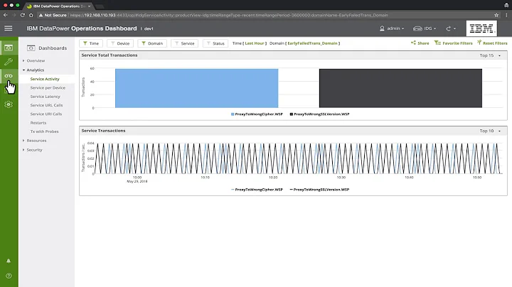
Task: Open the IDG product dropdown arrow
Action: (x=435, y=28)
